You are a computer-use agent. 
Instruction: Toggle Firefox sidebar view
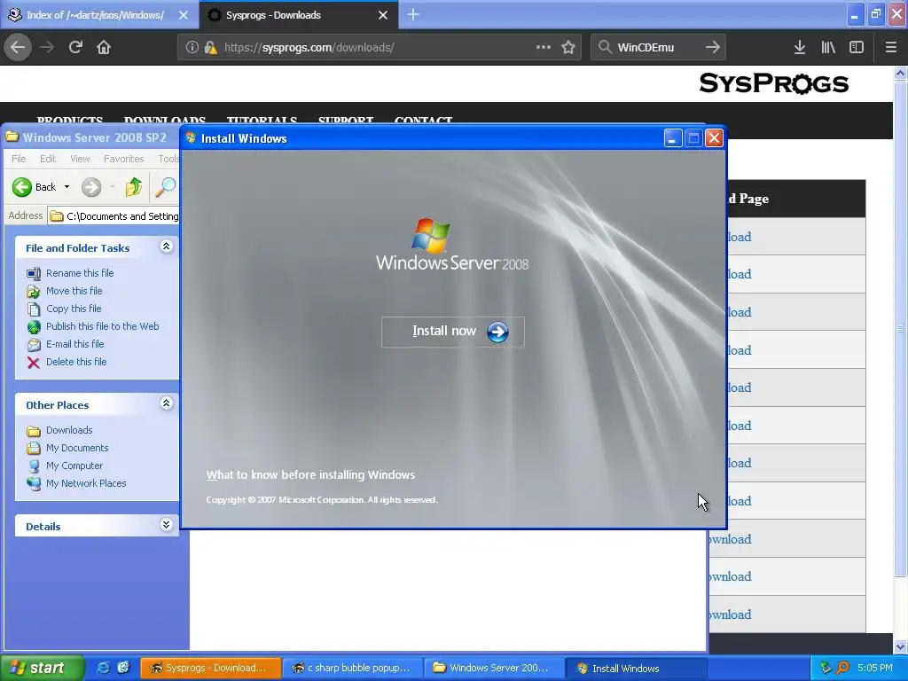(x=857, y=48)
